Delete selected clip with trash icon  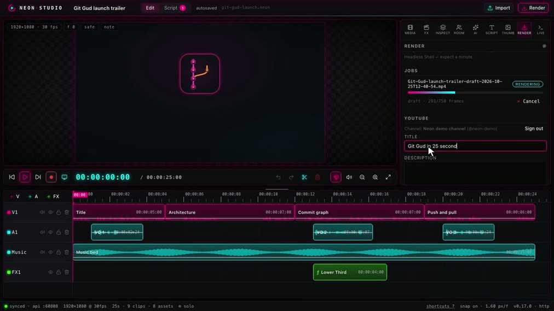click(x=318, y=177)
